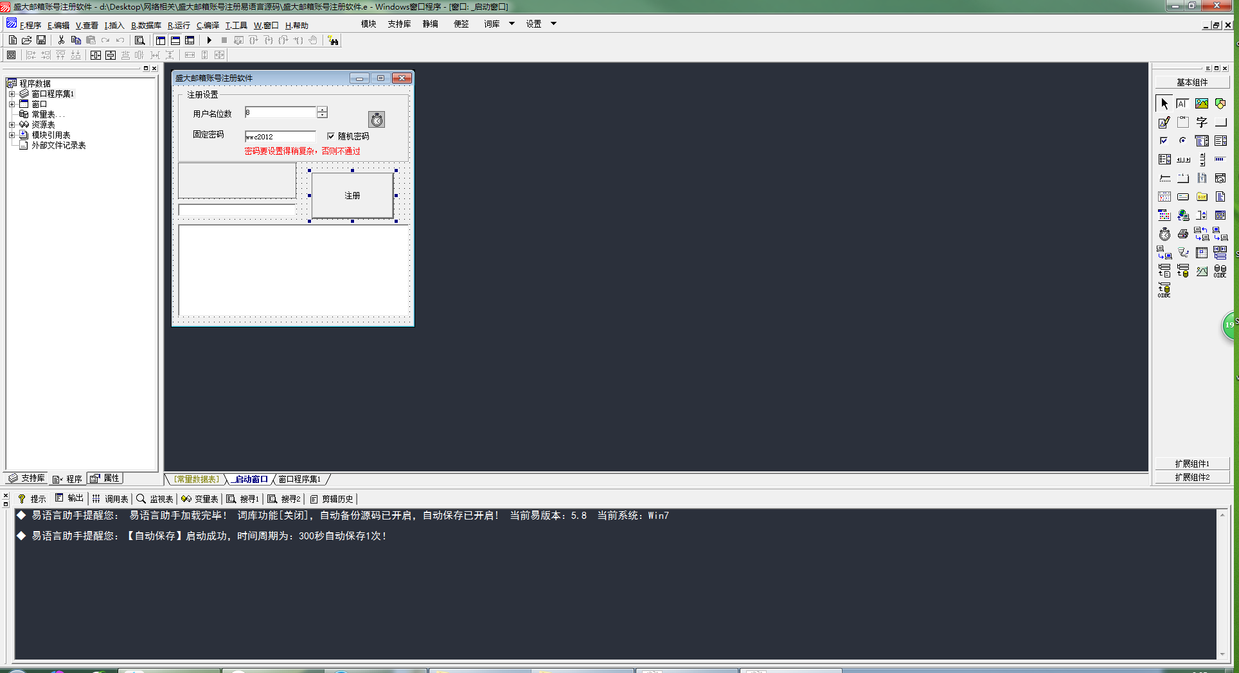
Task: Switch to the 窗口程序集1 tab
Action: (299, 480)
